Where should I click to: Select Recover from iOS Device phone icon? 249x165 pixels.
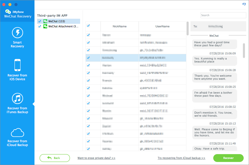17,65
